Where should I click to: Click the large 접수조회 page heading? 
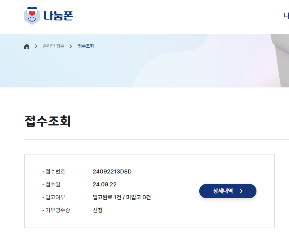(48, 122)
